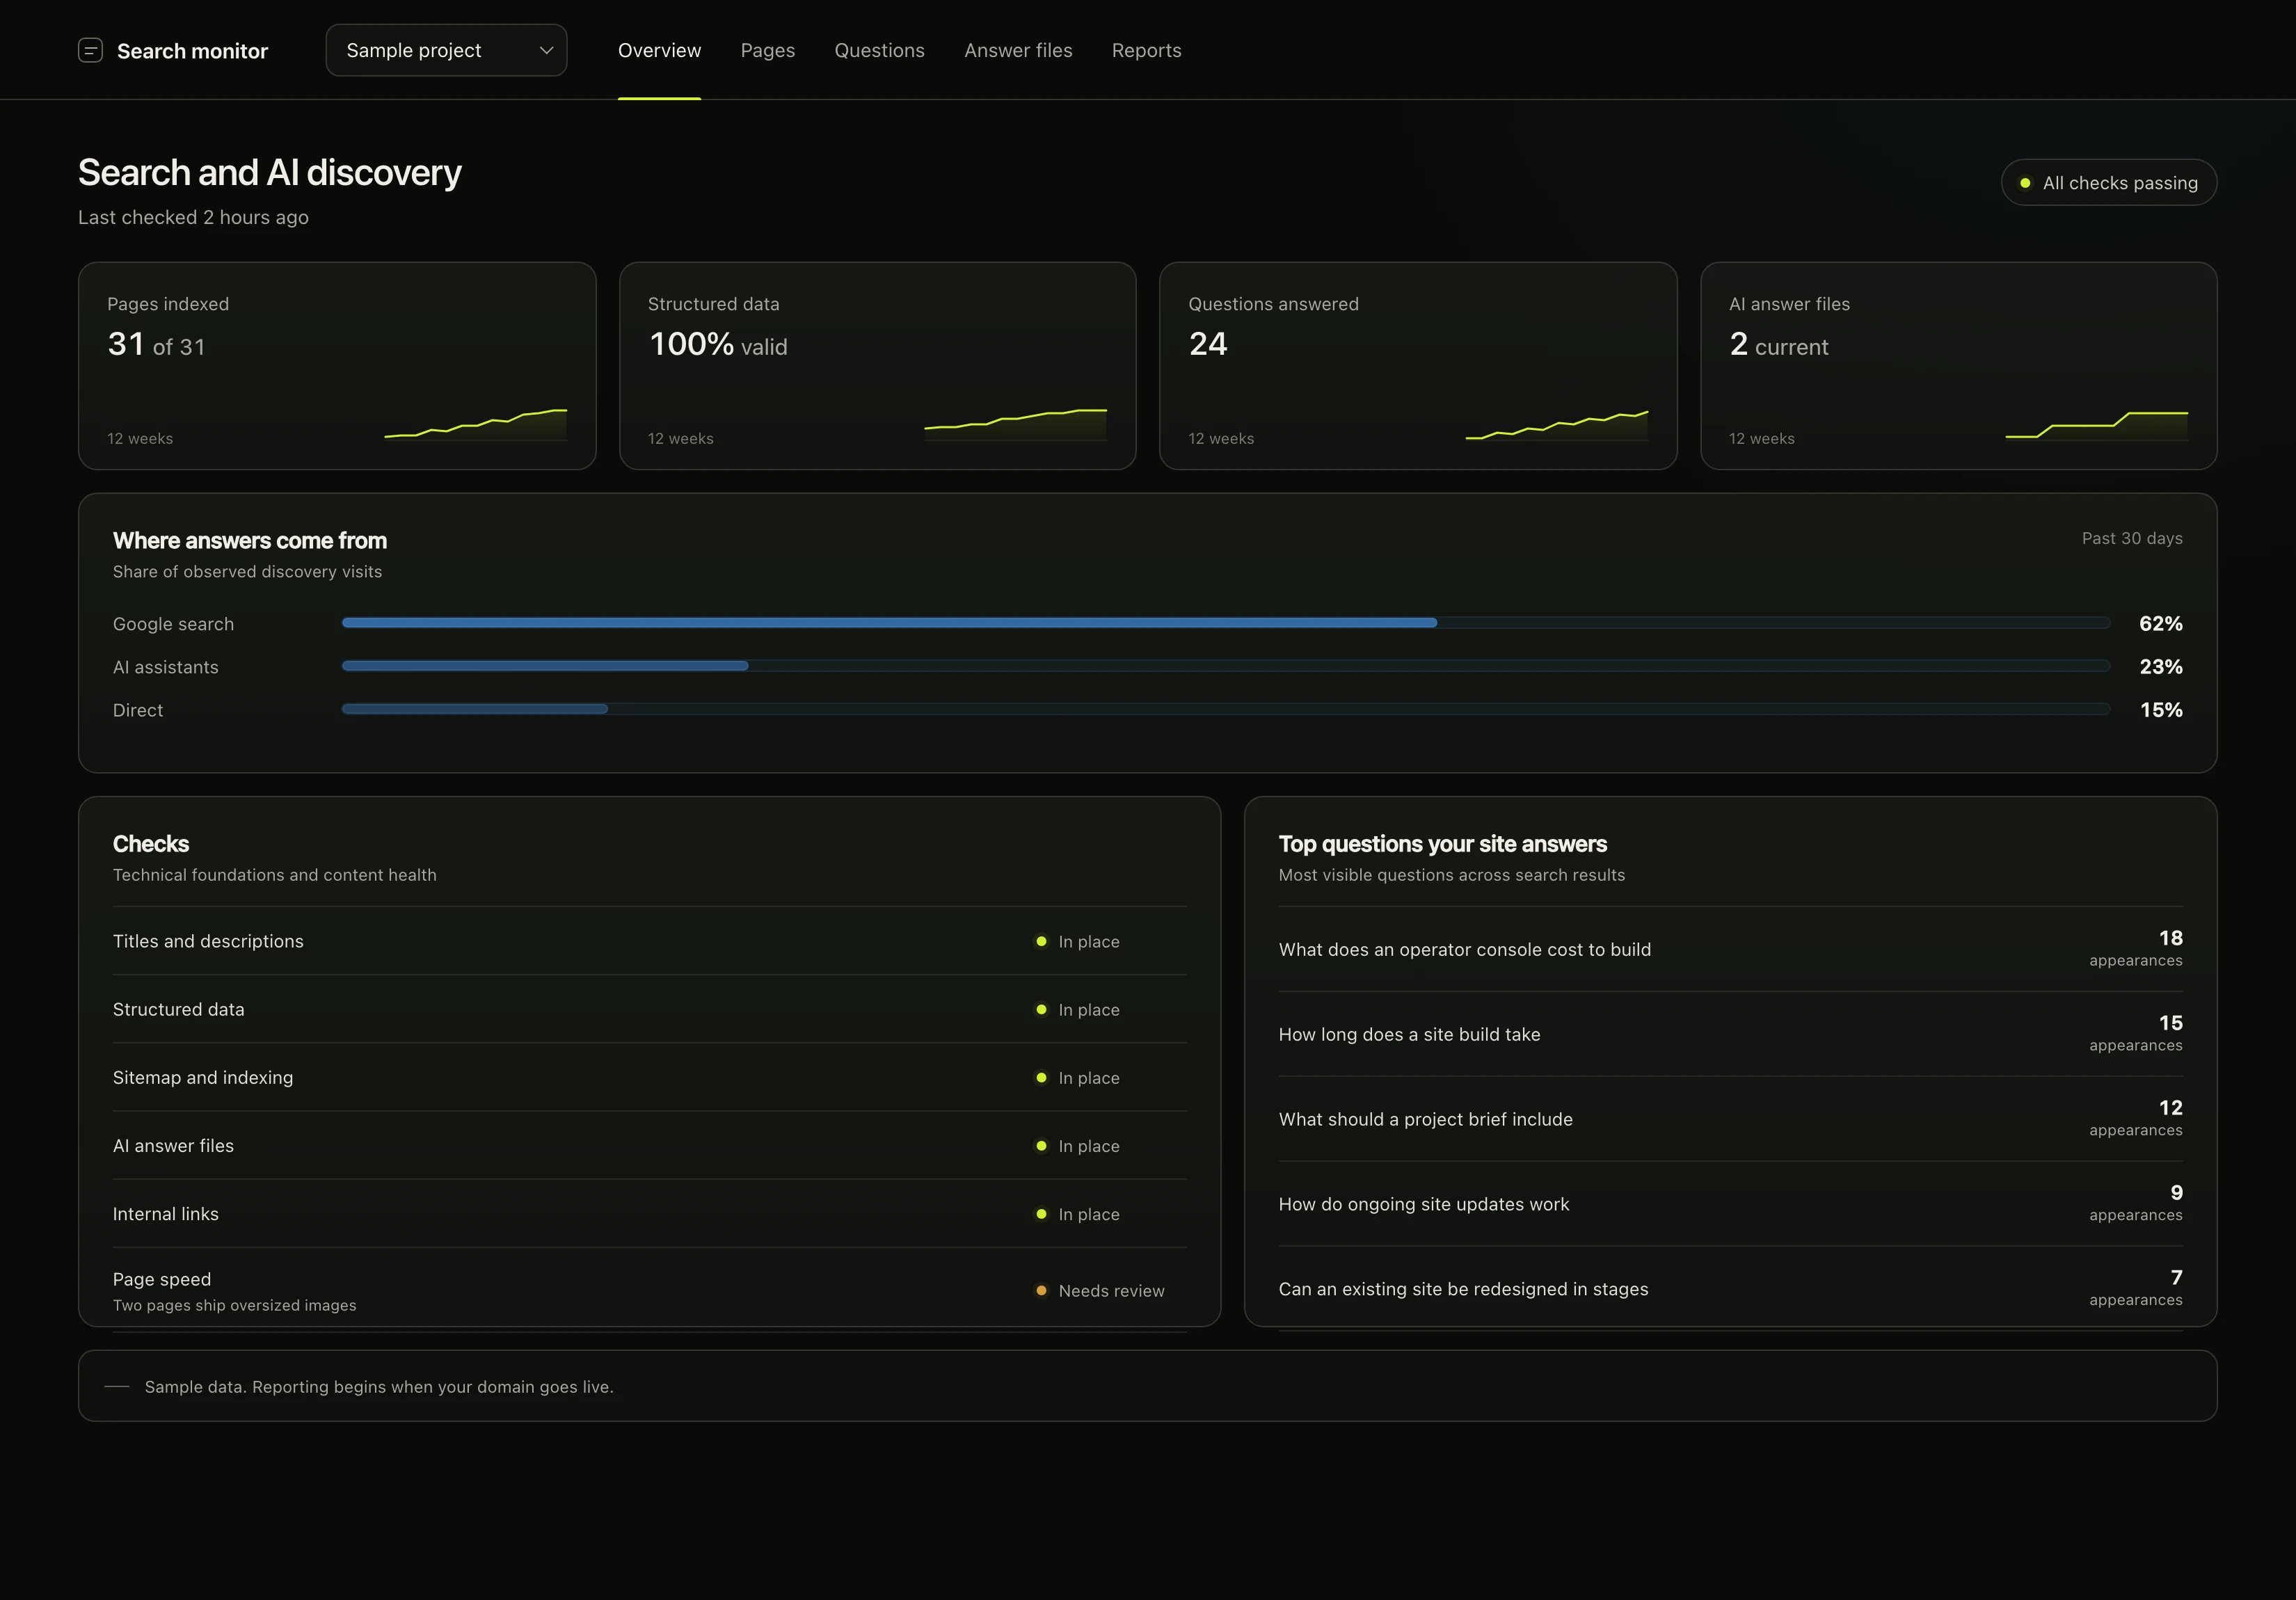Click the Search monitor logo icon

90,50
